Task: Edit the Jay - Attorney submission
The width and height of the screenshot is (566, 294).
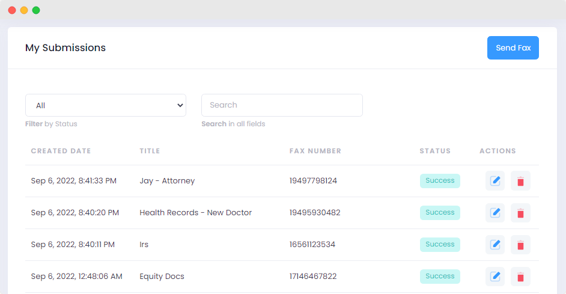Action: click(495, 181)
